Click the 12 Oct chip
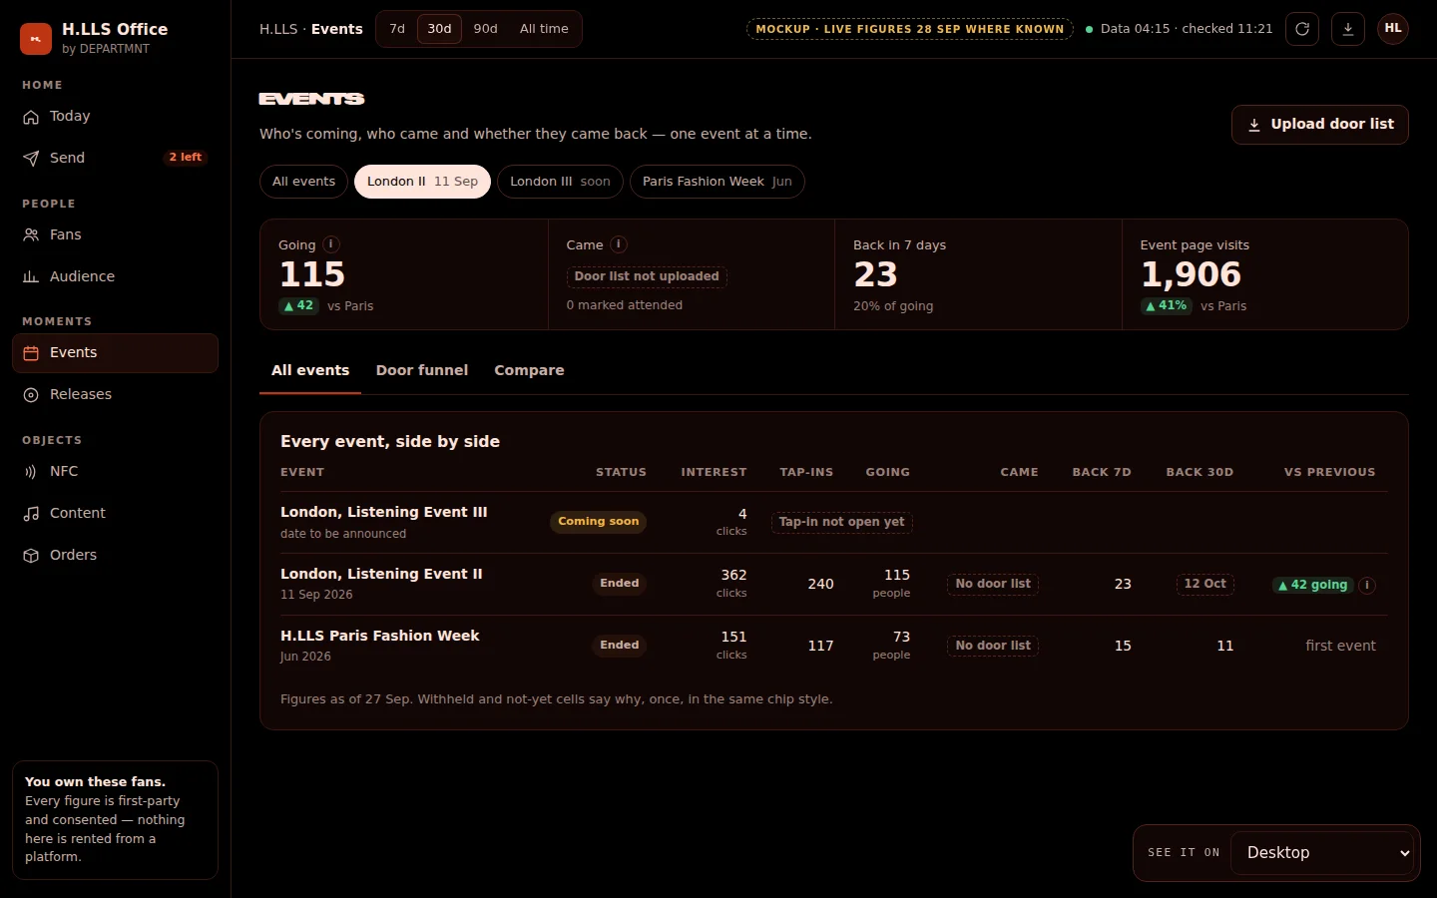 point(1205,584)
